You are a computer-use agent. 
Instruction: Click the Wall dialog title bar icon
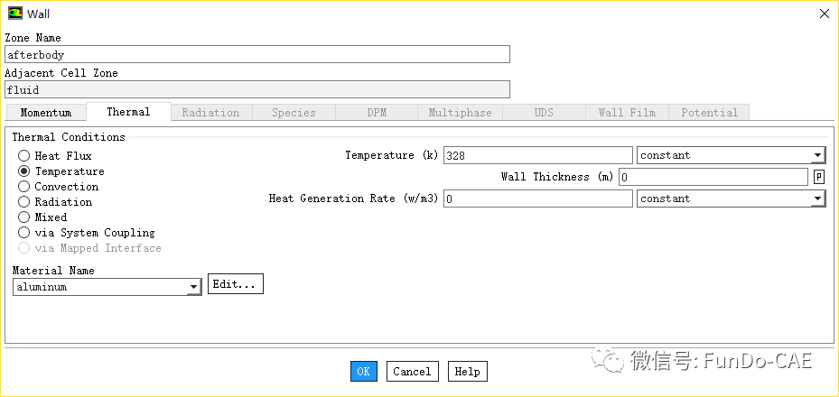(x=15, y=14)
